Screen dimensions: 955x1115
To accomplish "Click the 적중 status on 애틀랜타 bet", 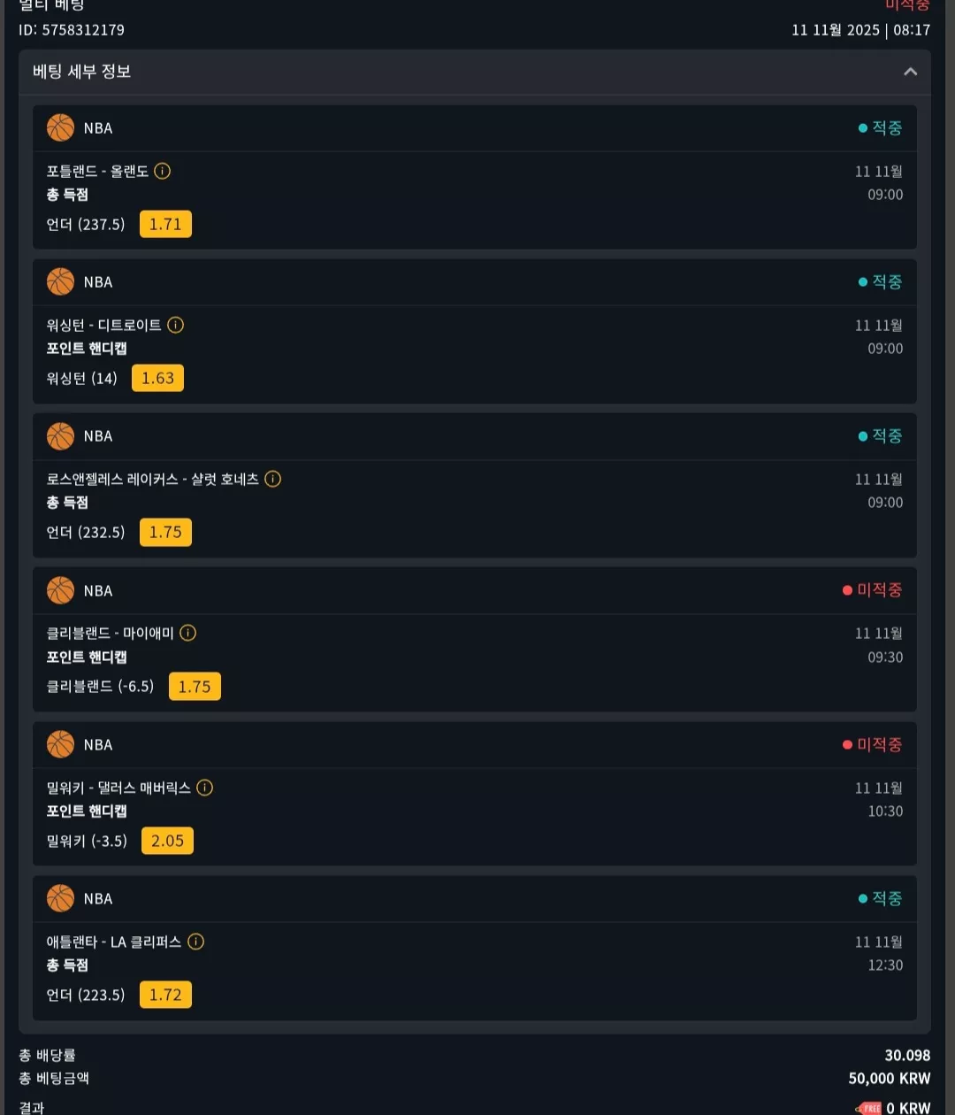I will 881,898.
